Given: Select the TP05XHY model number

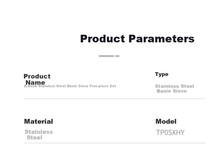Looking at the screenshot, I should point(170,132).
